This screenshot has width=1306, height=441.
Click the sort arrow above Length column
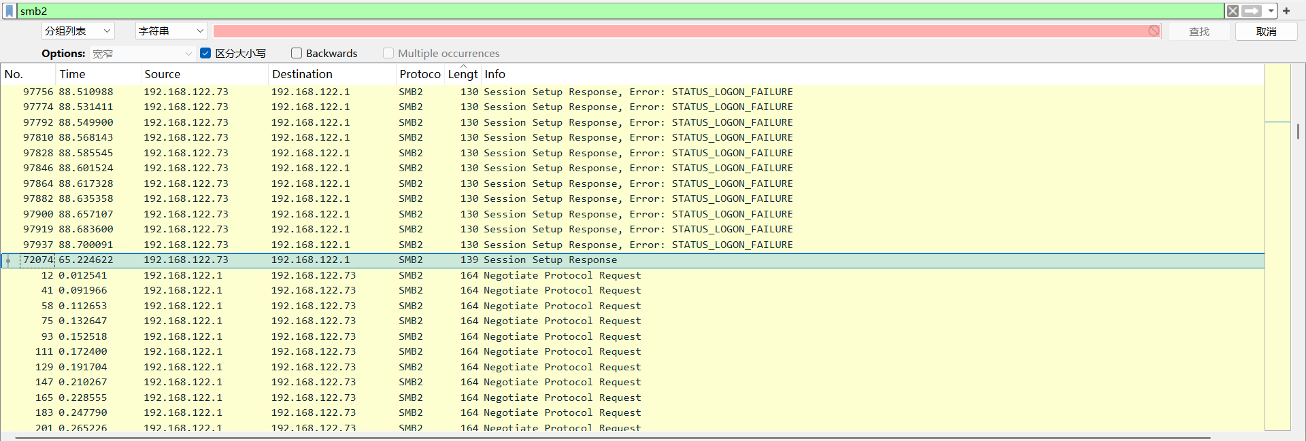pos(463,67)
